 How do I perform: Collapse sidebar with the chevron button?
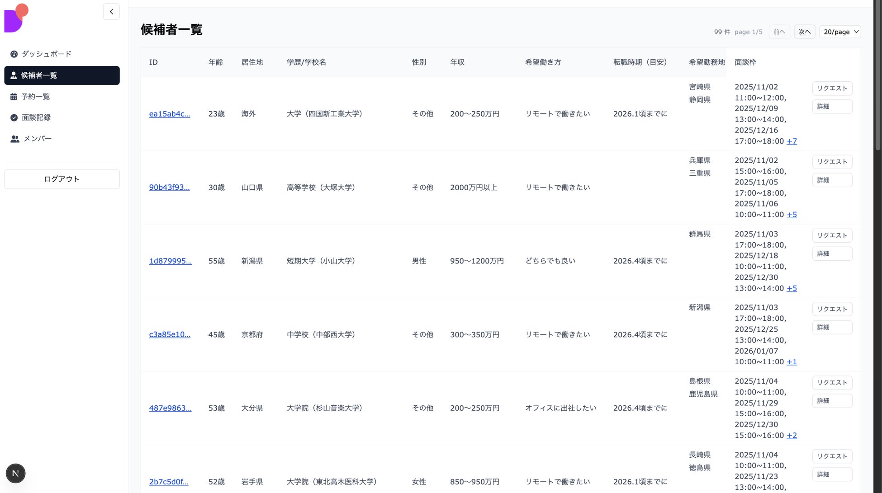coord(111,12)
